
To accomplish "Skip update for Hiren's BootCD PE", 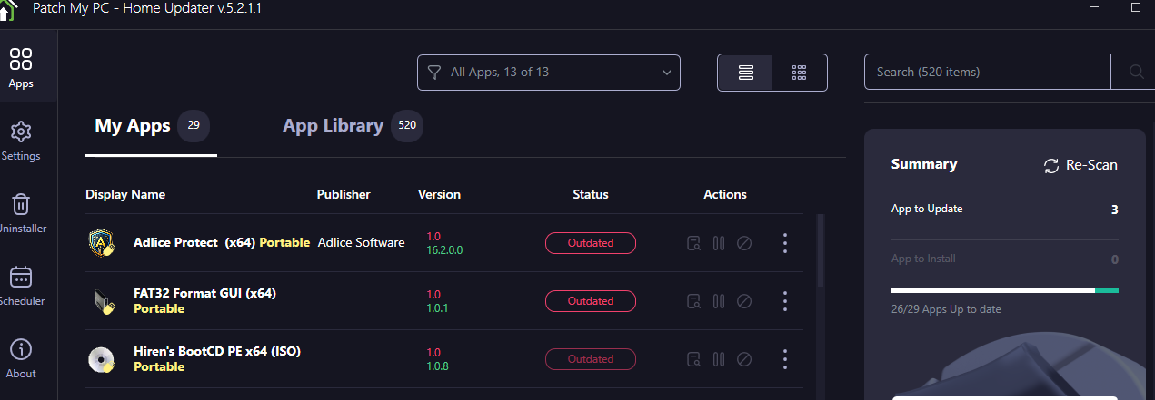I will (744, 359).
